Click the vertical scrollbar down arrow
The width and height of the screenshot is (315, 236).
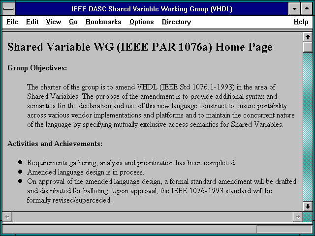pyautogui.click(x=308, y=206)
